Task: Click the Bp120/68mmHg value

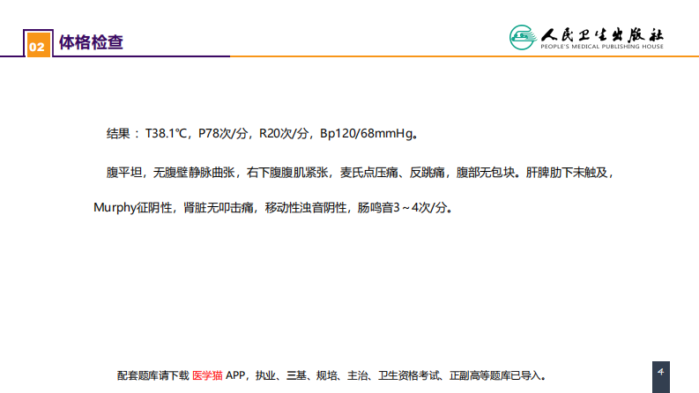Action: (x=367, y=133)
